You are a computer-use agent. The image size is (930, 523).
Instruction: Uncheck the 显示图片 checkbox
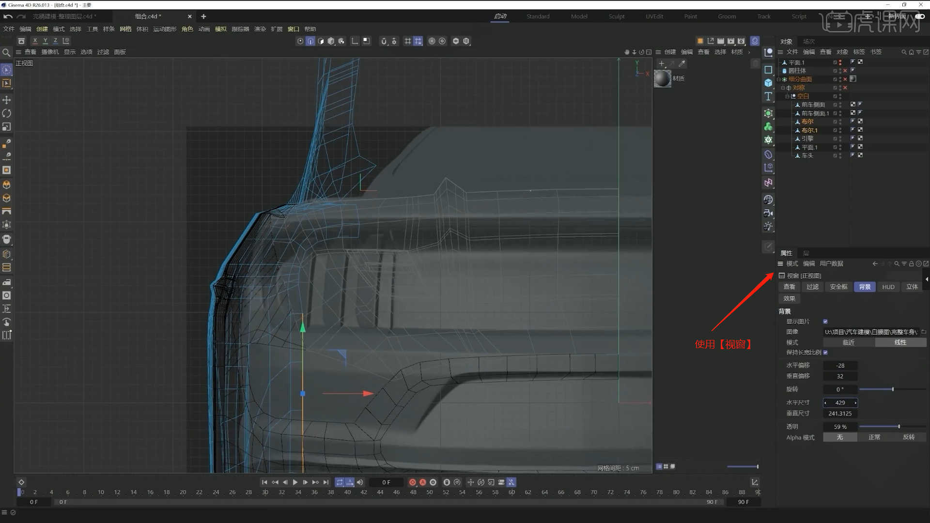click(825, 322)
